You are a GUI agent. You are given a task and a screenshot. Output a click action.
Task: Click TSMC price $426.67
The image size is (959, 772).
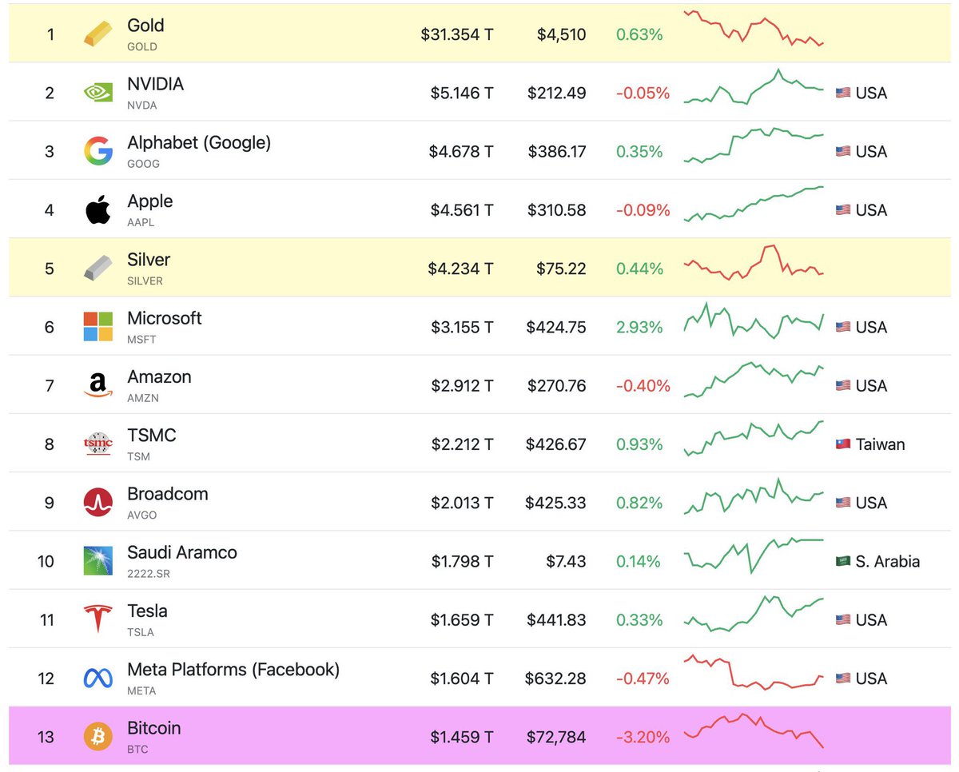555,444
